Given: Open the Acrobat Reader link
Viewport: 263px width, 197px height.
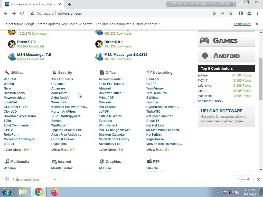Looking at the screenshot, I should pyautogui.click(x=110, y=79).
